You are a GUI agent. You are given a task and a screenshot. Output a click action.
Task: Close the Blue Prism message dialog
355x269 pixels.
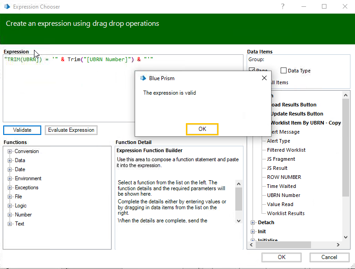pos(264,78)
